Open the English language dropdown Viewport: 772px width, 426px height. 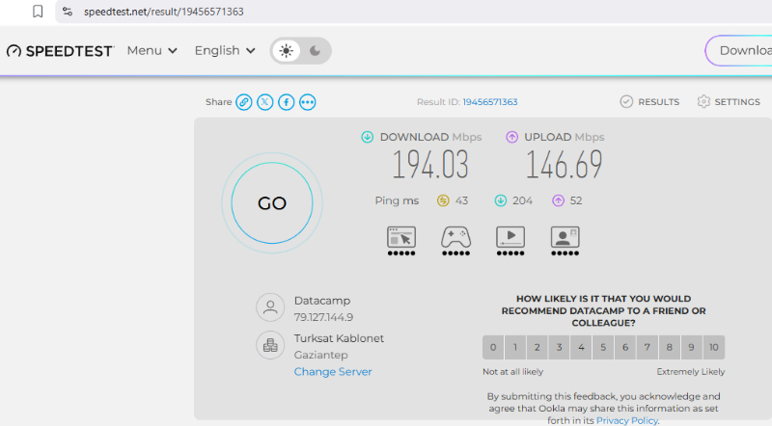(x=225, y=51)
